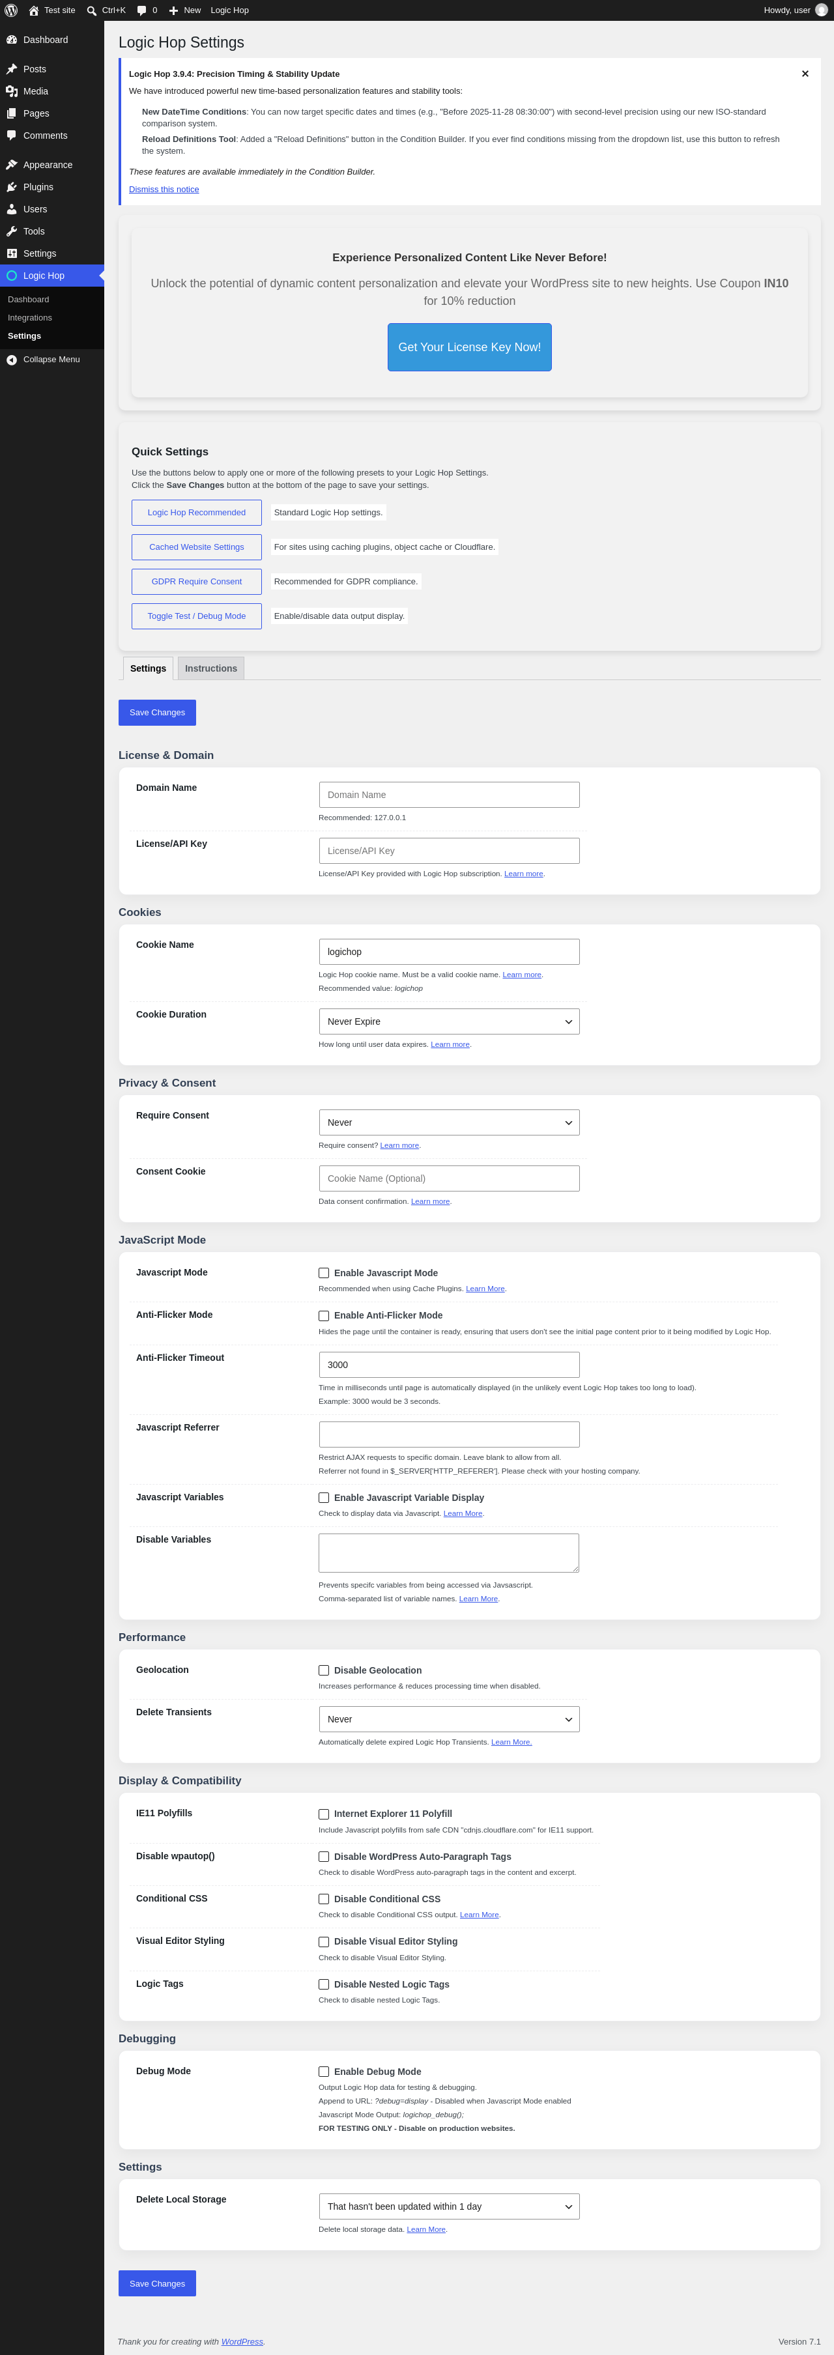Click the comments bubble icon in the admin bar
This screenshot has width=834, height=2355.
[x=142, y=10]
